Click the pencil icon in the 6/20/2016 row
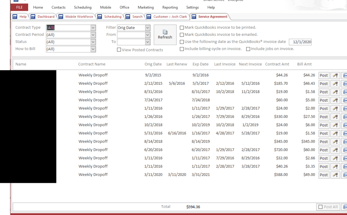Image resolution: width=347 pixels, height=215 pixels. (x=335, y=150)
